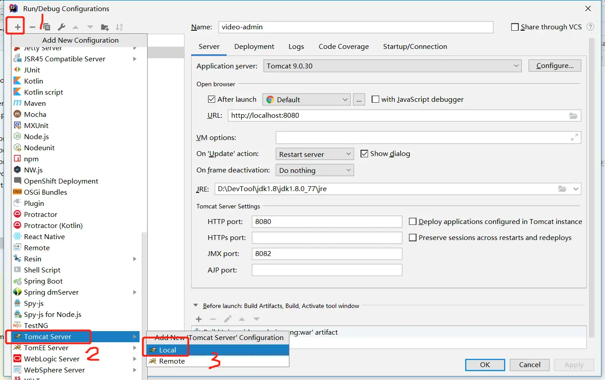The height and width of the screenshot is (380, 605).
Task: Open JRE path dropdown arrow
Action: point(576,189)
